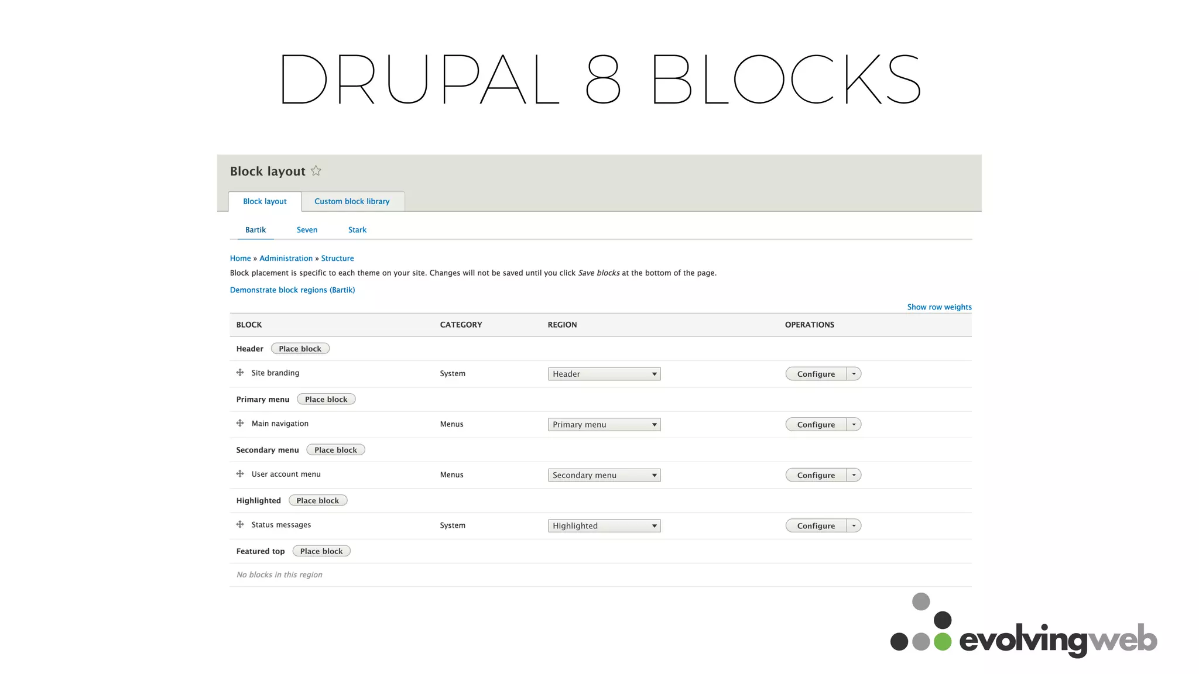This screenshot has height=674, width=1199.
Task: Expand operations arrow for User account menu row
Action: tap(854, 475)
